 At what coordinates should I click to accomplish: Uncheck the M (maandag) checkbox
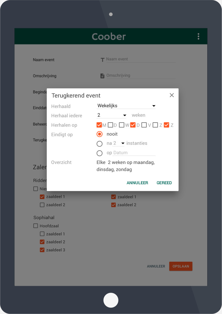[x=99, y=125]
